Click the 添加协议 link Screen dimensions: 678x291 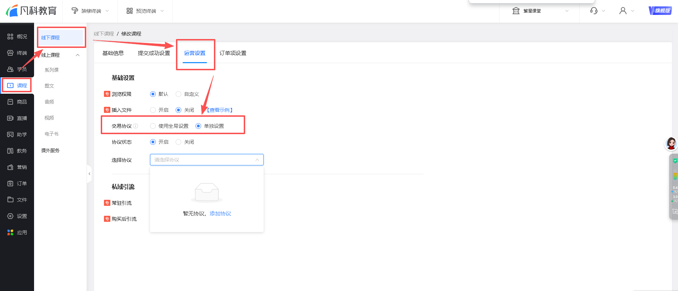click(220, 214)
